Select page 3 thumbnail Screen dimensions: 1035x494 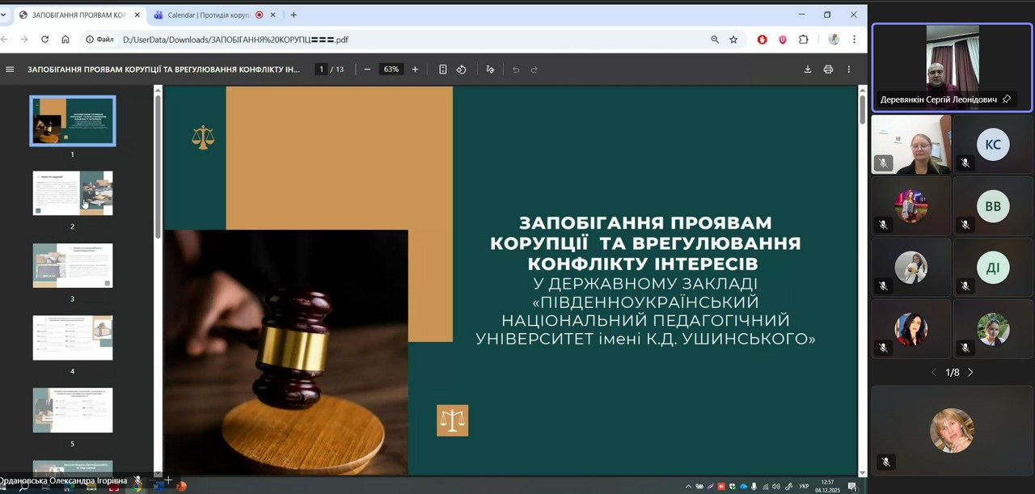click(73, 265)
